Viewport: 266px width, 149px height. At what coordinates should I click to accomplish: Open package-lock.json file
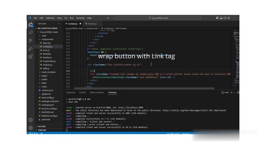click(50, 101)
